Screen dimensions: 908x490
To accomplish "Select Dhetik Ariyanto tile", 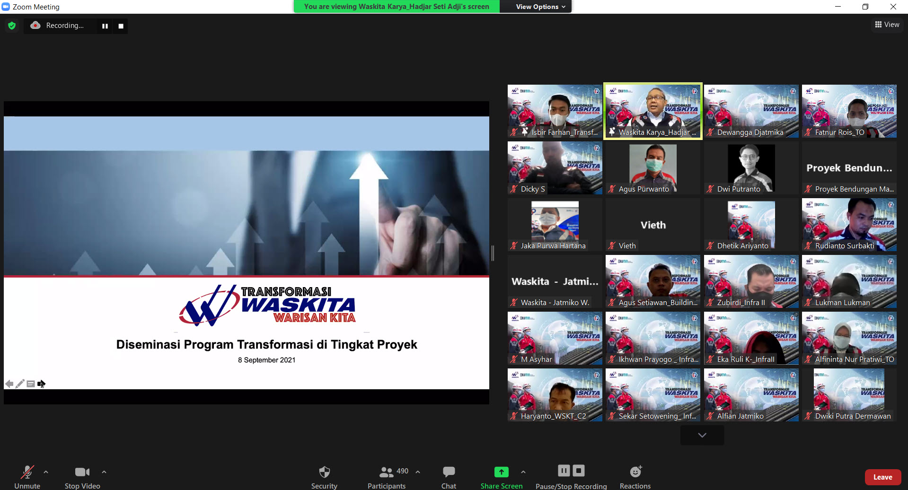I will [x=751, y=225].
